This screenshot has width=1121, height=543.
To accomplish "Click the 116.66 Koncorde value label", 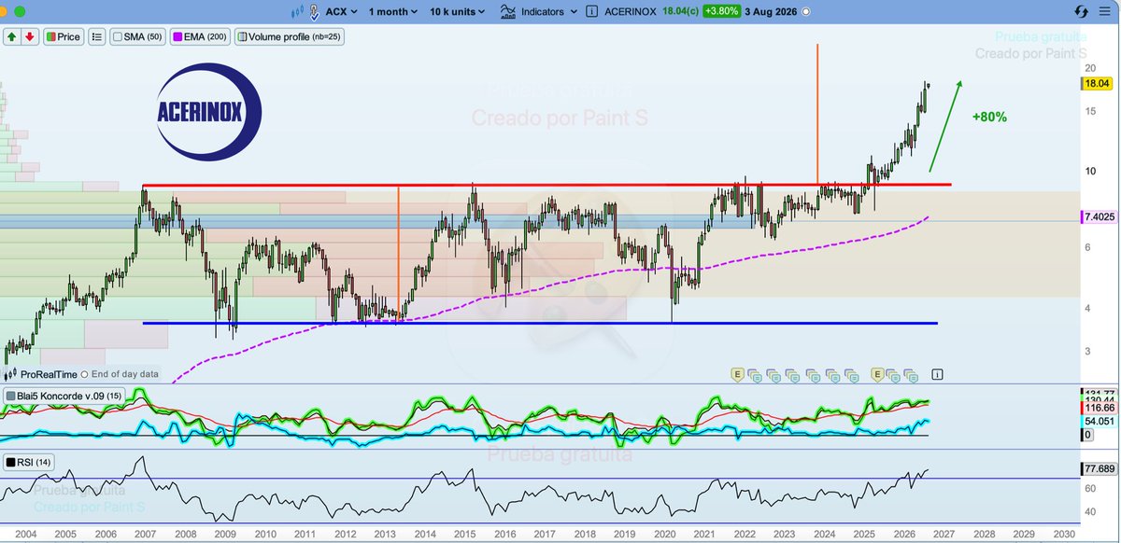I will click(1099, 409).
